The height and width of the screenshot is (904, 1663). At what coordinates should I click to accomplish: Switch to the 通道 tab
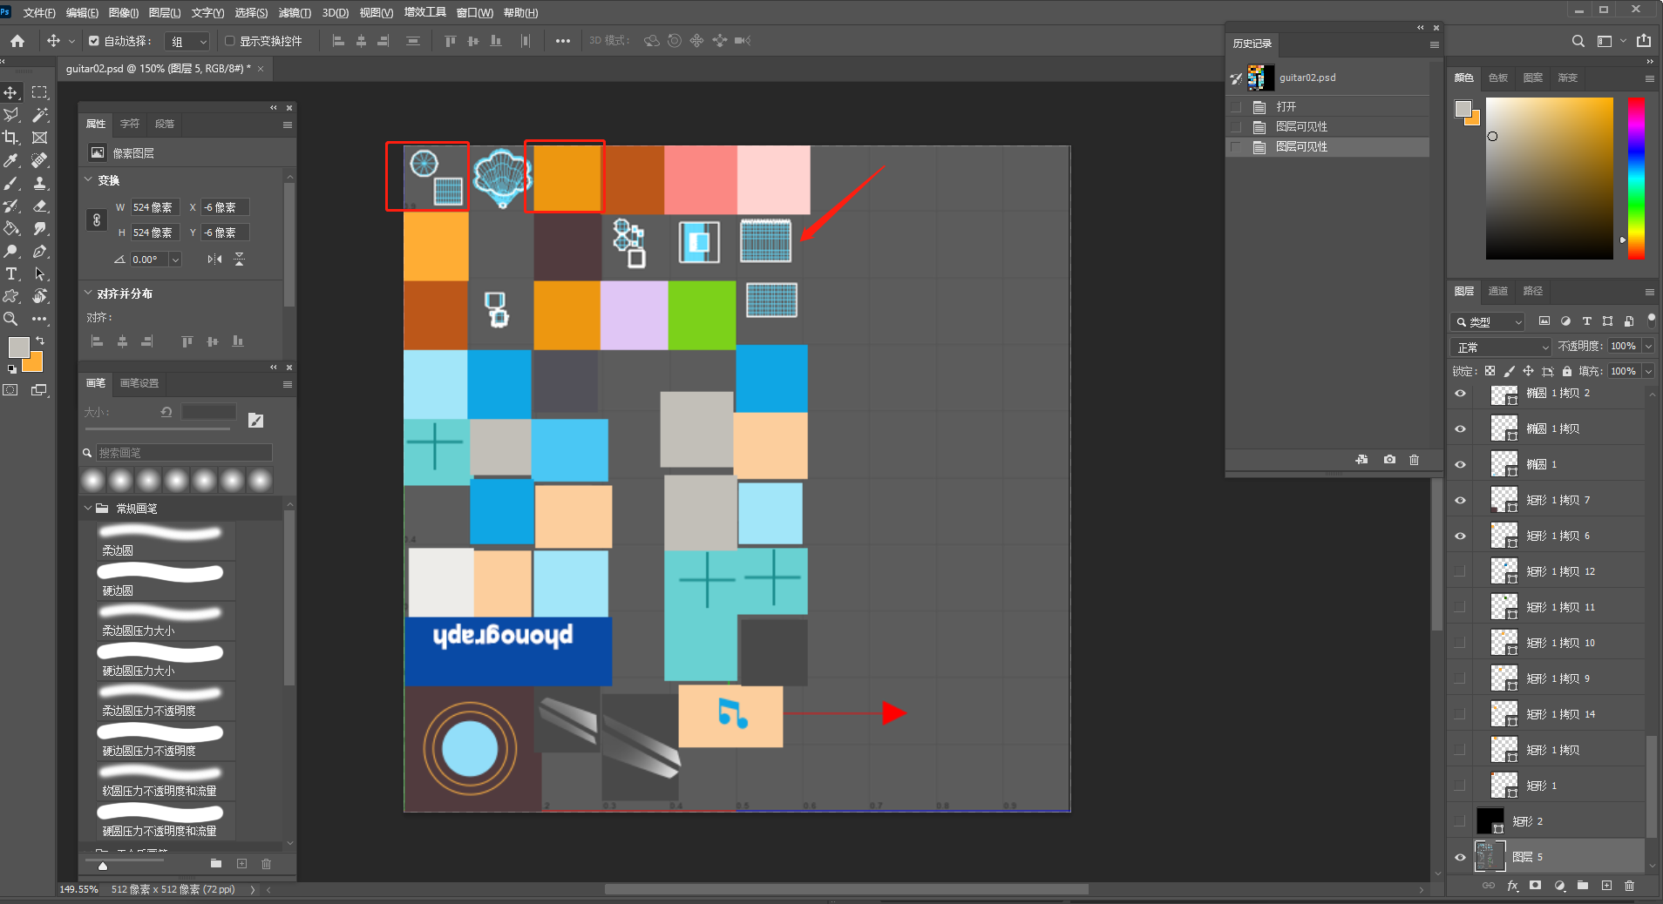click(x=1498, y=291)
